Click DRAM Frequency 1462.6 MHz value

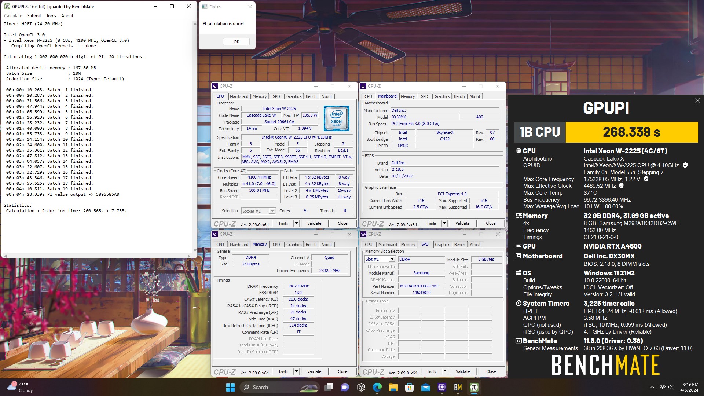[298, 286]
